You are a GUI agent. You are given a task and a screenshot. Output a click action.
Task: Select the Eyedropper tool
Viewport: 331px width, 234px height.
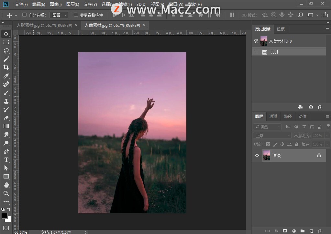pos(6,76)
